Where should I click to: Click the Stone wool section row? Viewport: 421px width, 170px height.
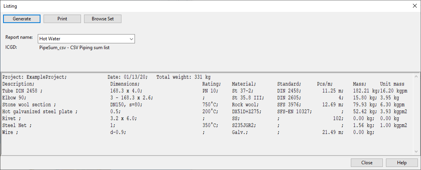tap(29, 105)
